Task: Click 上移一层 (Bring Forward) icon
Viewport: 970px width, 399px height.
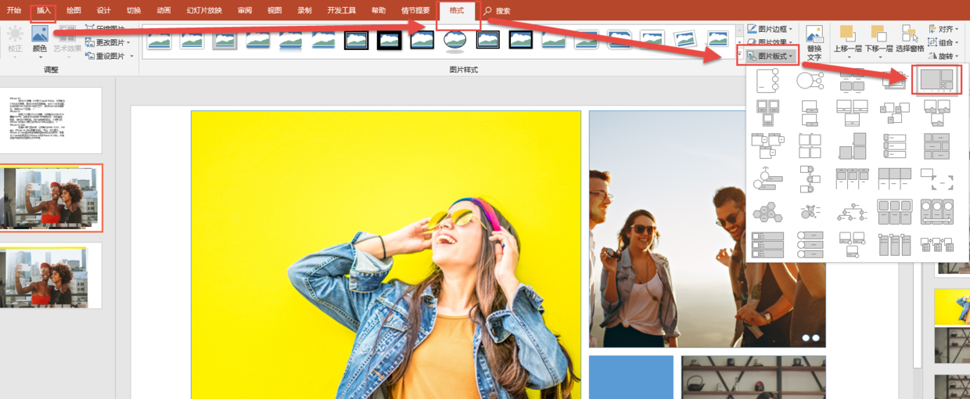Action: (846, 39)
